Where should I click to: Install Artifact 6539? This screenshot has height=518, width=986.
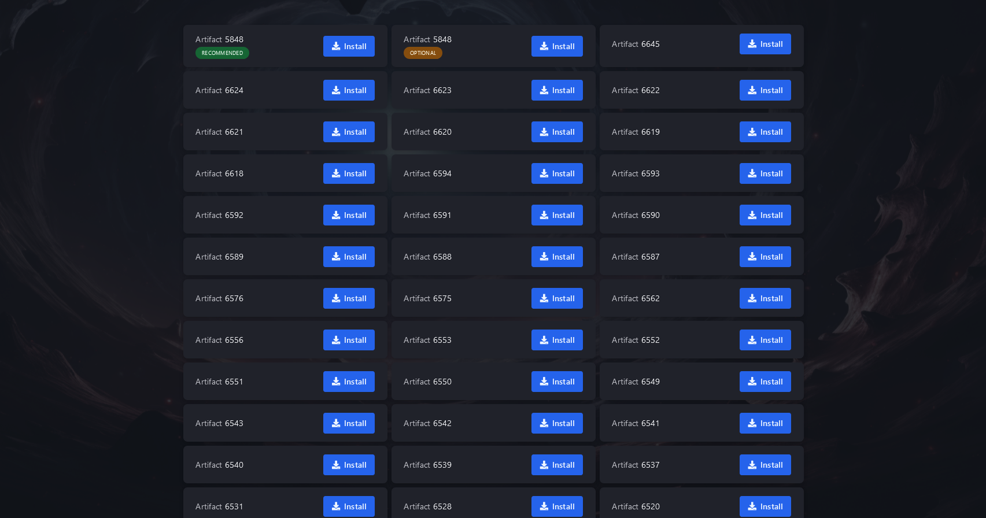click(557, 465)
